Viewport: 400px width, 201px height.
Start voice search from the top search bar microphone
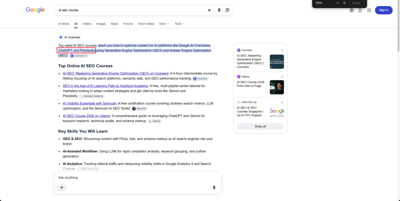(x=219, y=10)
